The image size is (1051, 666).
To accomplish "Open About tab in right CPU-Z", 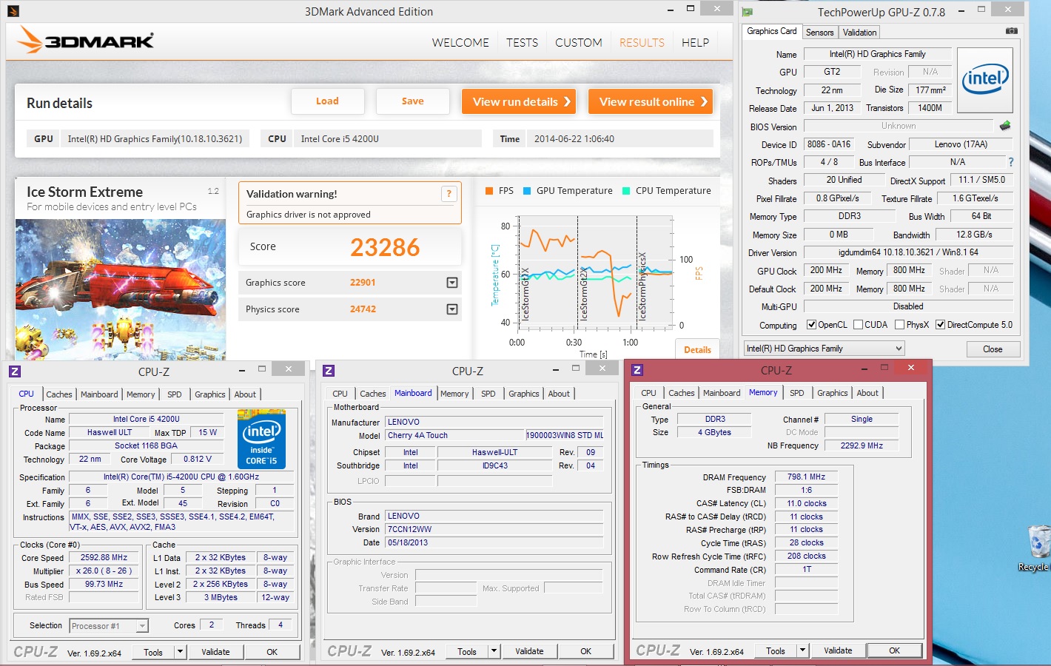I will (867, 393).
